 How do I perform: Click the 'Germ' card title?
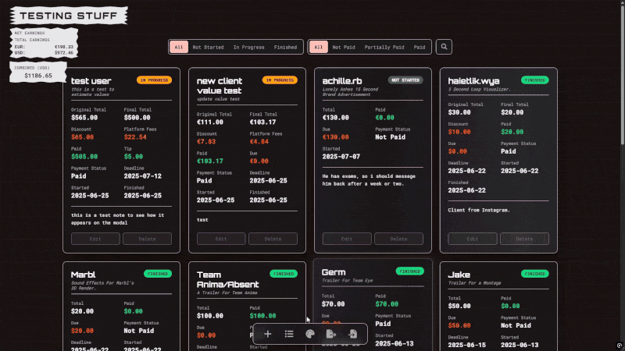(x=334, y=272)
